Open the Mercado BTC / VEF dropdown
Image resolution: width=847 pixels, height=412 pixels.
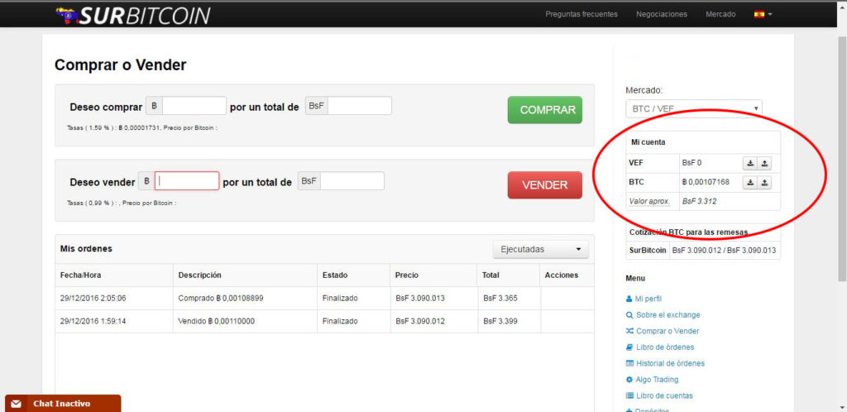(x=694, y=108)
